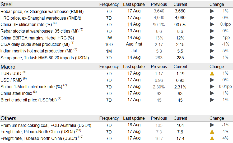Click the gray change arrow for Rebar price
Screen dimensions: 233x143
212,11
